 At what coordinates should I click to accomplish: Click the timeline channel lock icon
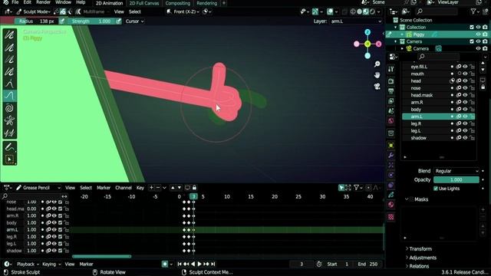point(194,188)
